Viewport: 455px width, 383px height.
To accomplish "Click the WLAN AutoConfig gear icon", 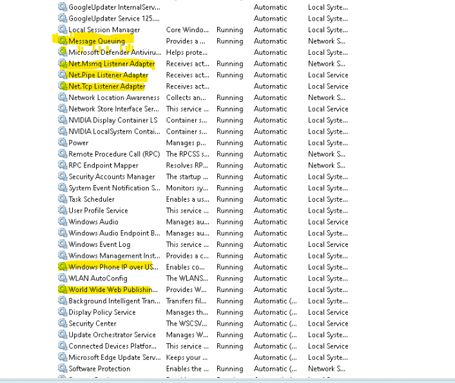I will tap(63, 278).
